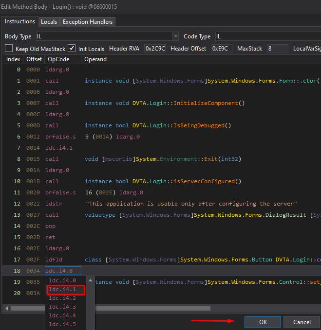Click the OpCode column header
This screenshot has width=321, height=330.
pyautogui.click(x=57, y=59)
